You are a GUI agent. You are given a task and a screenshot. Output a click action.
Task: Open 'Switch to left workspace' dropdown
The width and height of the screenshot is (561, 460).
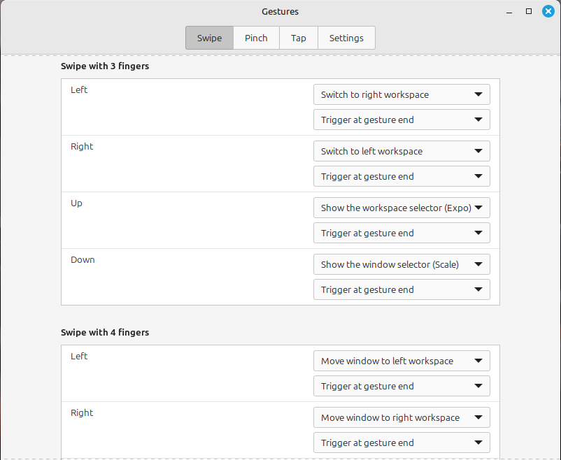(x=402, y=151)
